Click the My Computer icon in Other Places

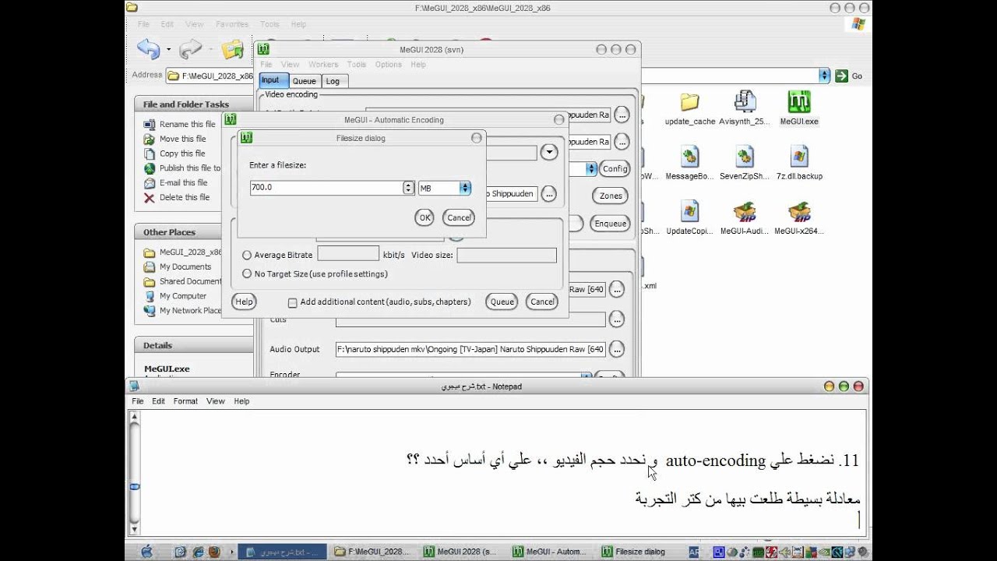coord(150,296)
